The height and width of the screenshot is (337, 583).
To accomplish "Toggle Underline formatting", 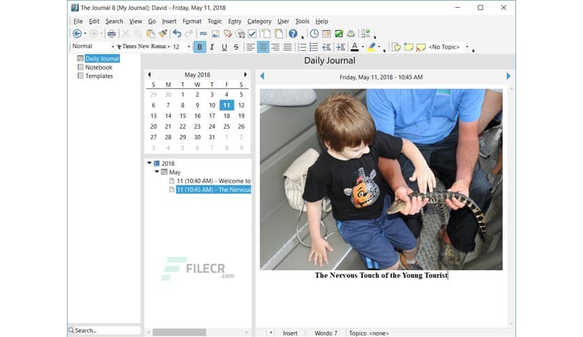I will click(x=225, y=47).
